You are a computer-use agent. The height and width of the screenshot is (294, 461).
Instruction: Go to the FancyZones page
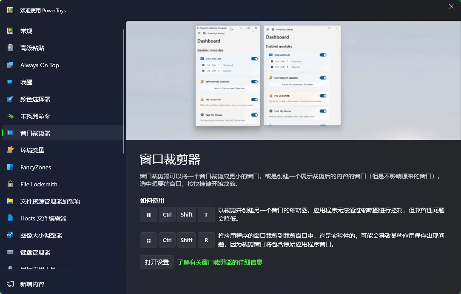63,167
